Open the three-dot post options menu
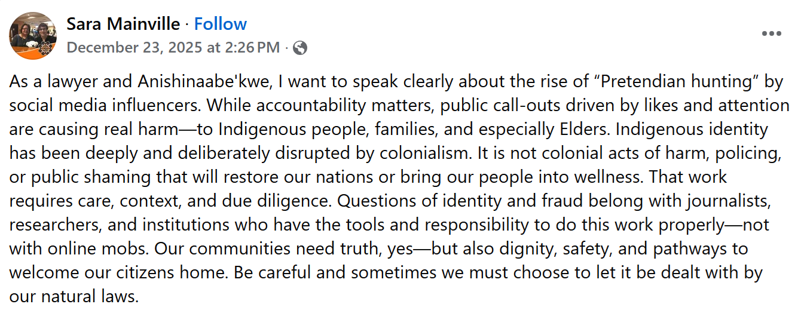Viewport: 795px width, 310px height. 772,33
